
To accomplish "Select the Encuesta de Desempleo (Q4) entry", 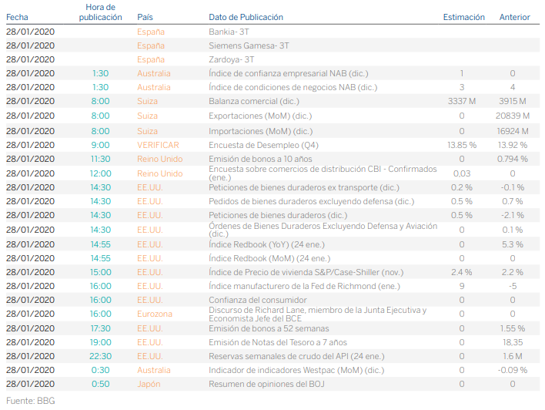I will 265,144.
